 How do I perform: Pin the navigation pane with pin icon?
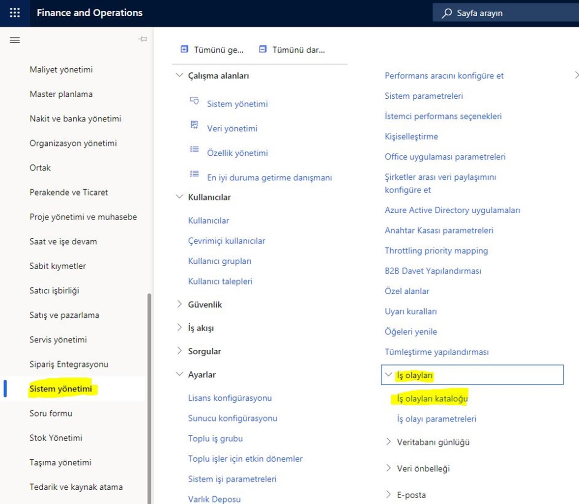click(x=143, y=39)
